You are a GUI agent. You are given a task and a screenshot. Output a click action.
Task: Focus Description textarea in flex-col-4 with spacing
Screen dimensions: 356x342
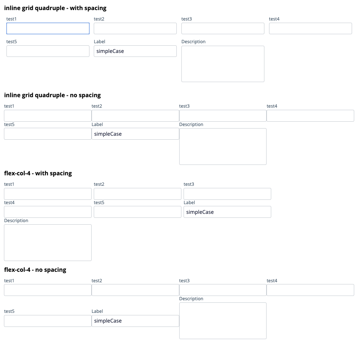pyautogui.click(x=48, y=243)
